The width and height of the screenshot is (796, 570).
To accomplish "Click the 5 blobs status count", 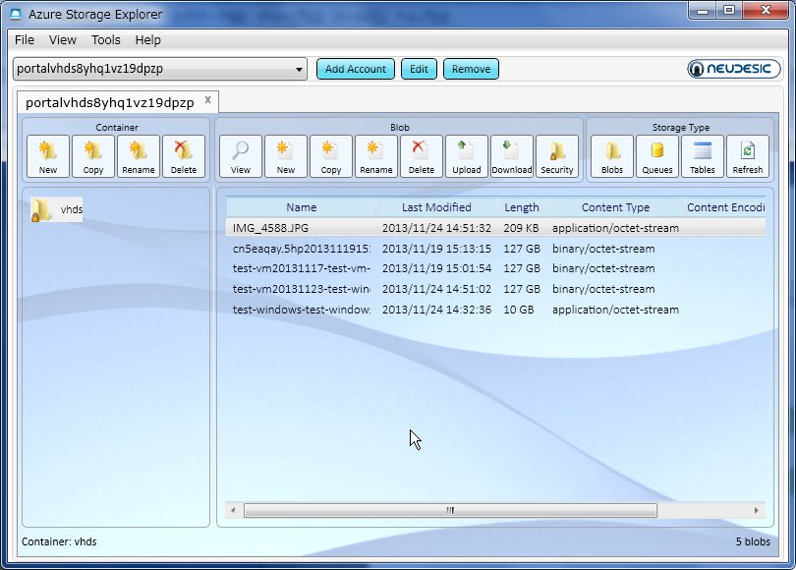I will click(753, 541).
